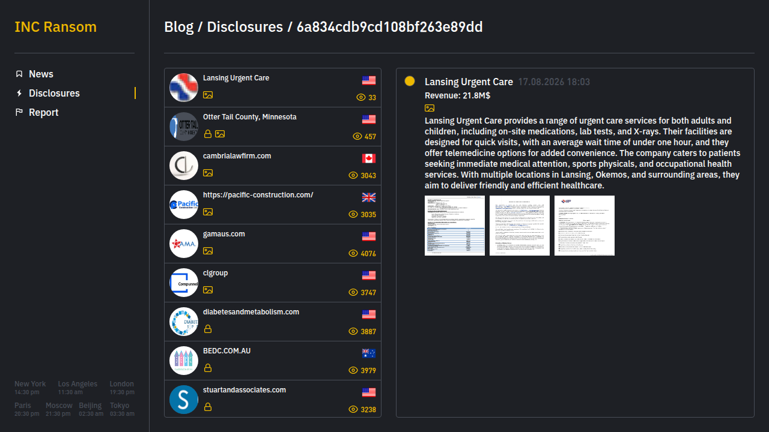
Task: Click the 3238 view count
Action: click(368, 410)
